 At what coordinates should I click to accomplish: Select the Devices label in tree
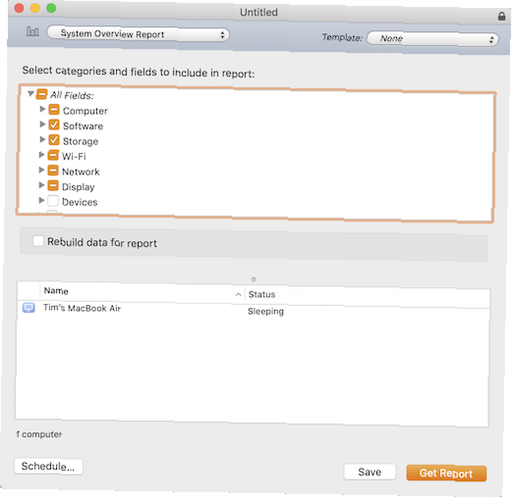point(80,202)
